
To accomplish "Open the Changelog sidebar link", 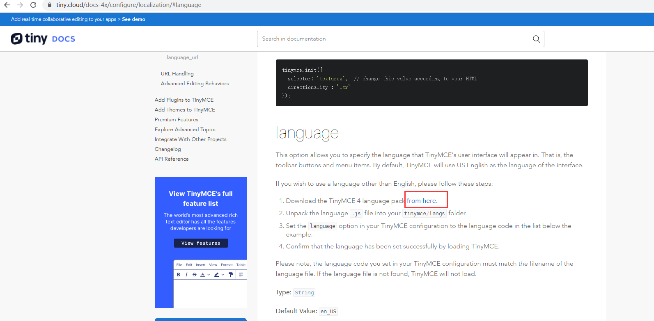I will [x=168, y=149].
